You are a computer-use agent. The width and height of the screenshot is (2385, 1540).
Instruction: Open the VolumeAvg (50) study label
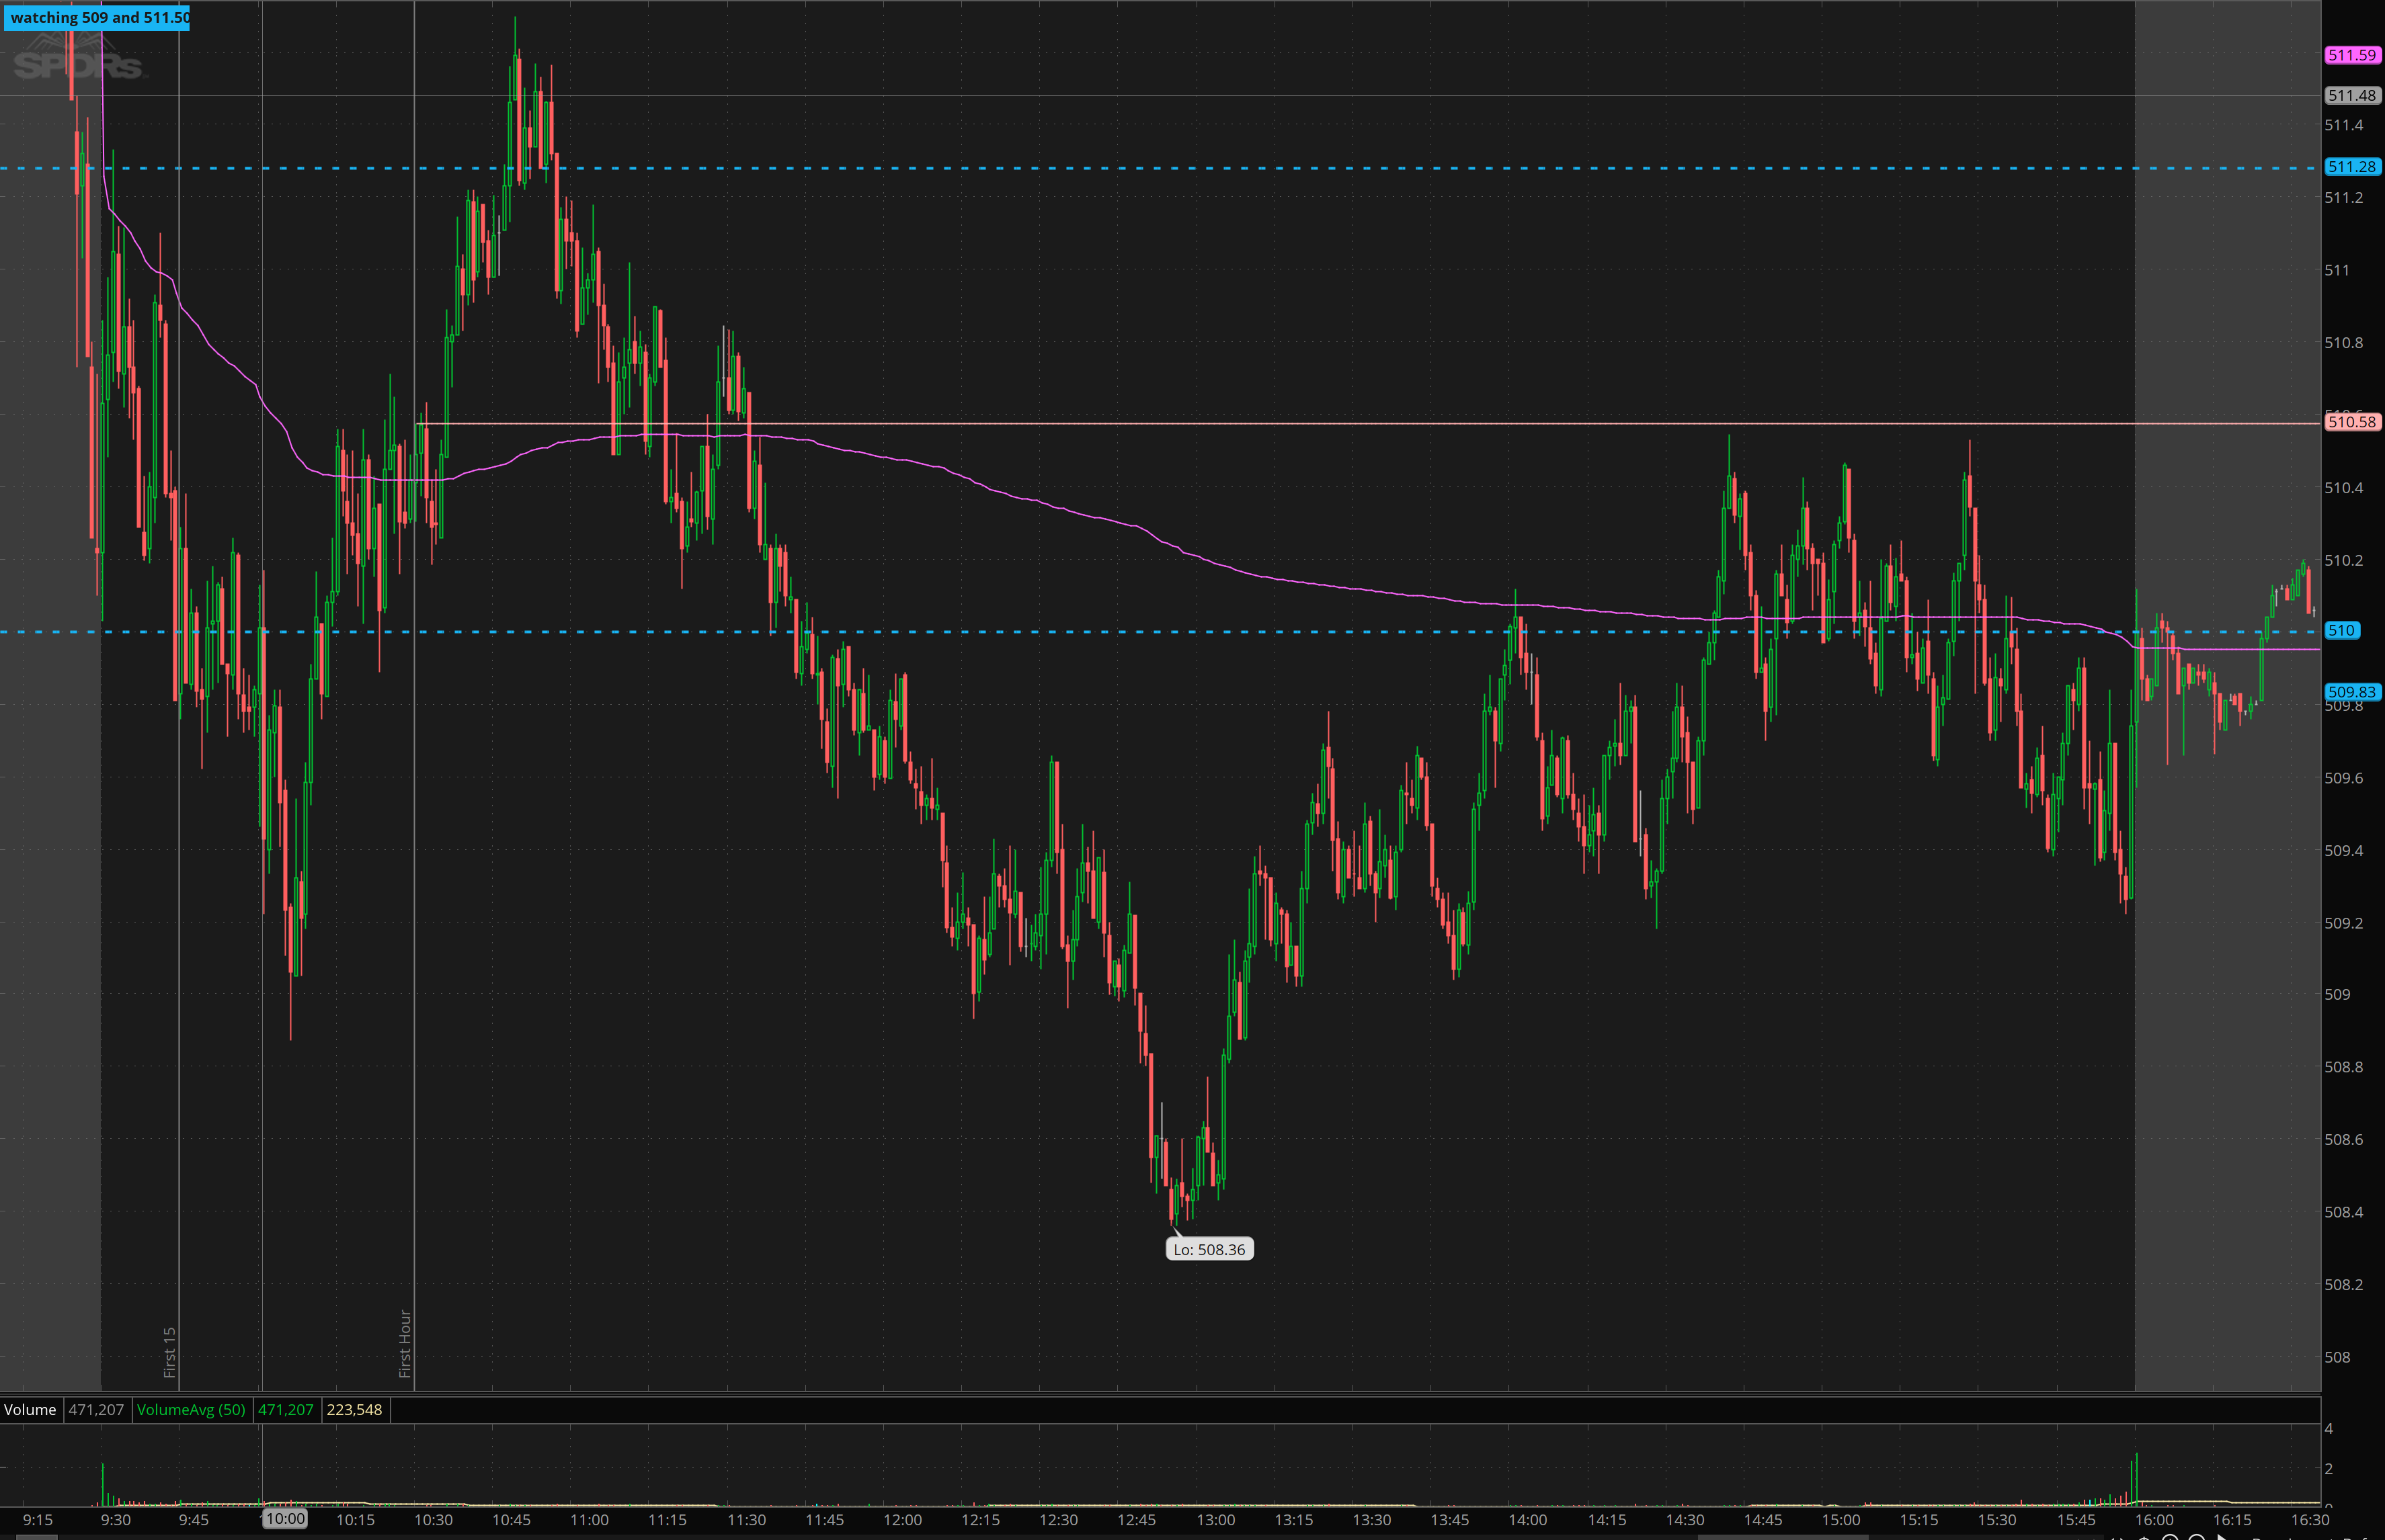click(x=191, y=1409)
